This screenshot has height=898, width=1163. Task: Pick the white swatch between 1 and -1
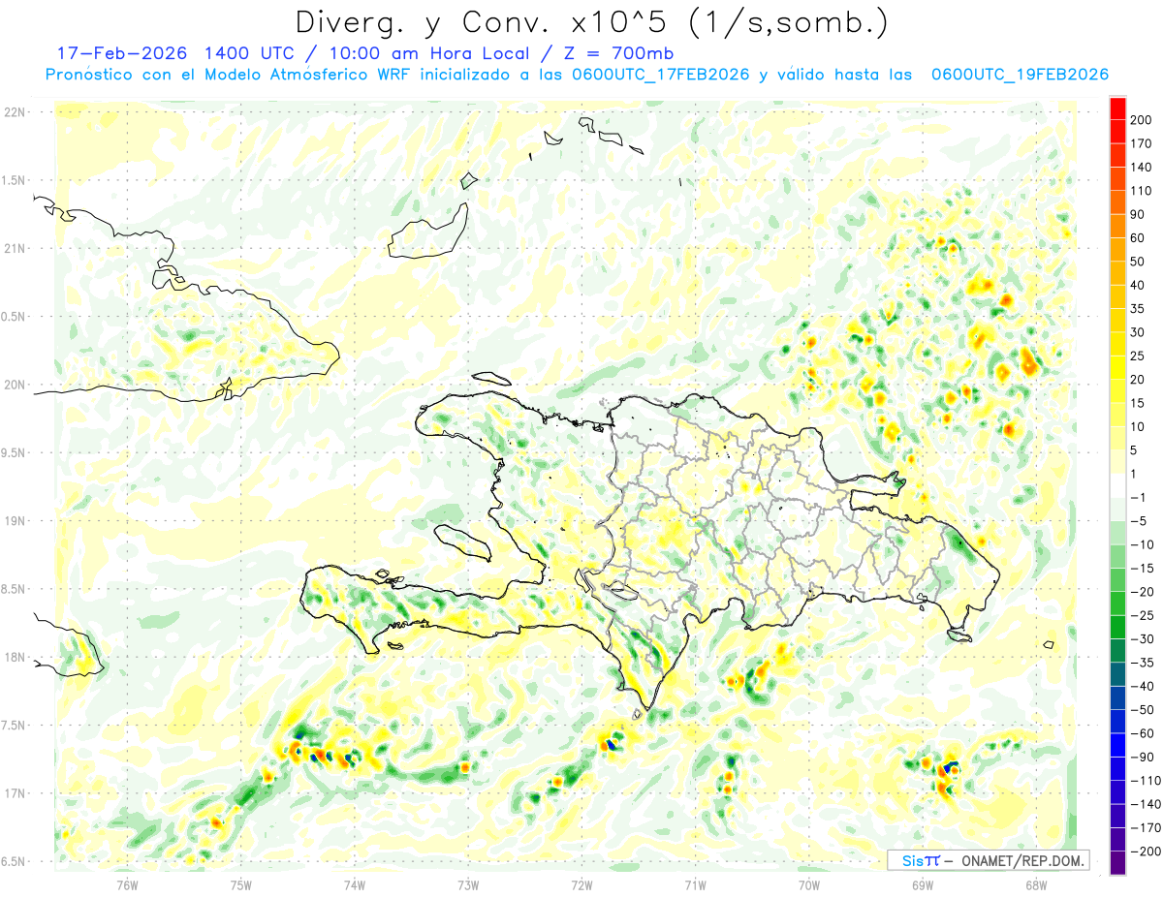point(1117,486)
